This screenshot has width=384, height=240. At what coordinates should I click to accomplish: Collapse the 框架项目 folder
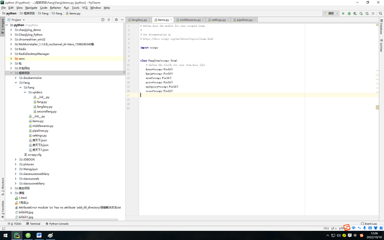tap(11, 73)
